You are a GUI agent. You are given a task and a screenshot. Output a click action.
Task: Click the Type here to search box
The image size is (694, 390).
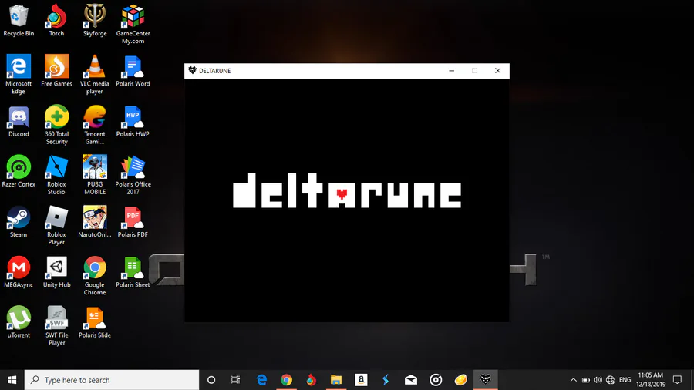pos(112,380)
